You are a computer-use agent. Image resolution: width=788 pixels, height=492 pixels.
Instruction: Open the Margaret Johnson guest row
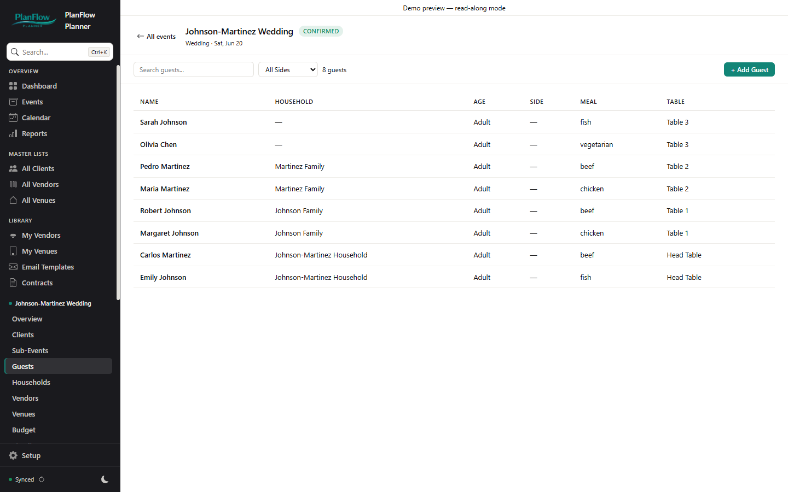tap(454, 233)
